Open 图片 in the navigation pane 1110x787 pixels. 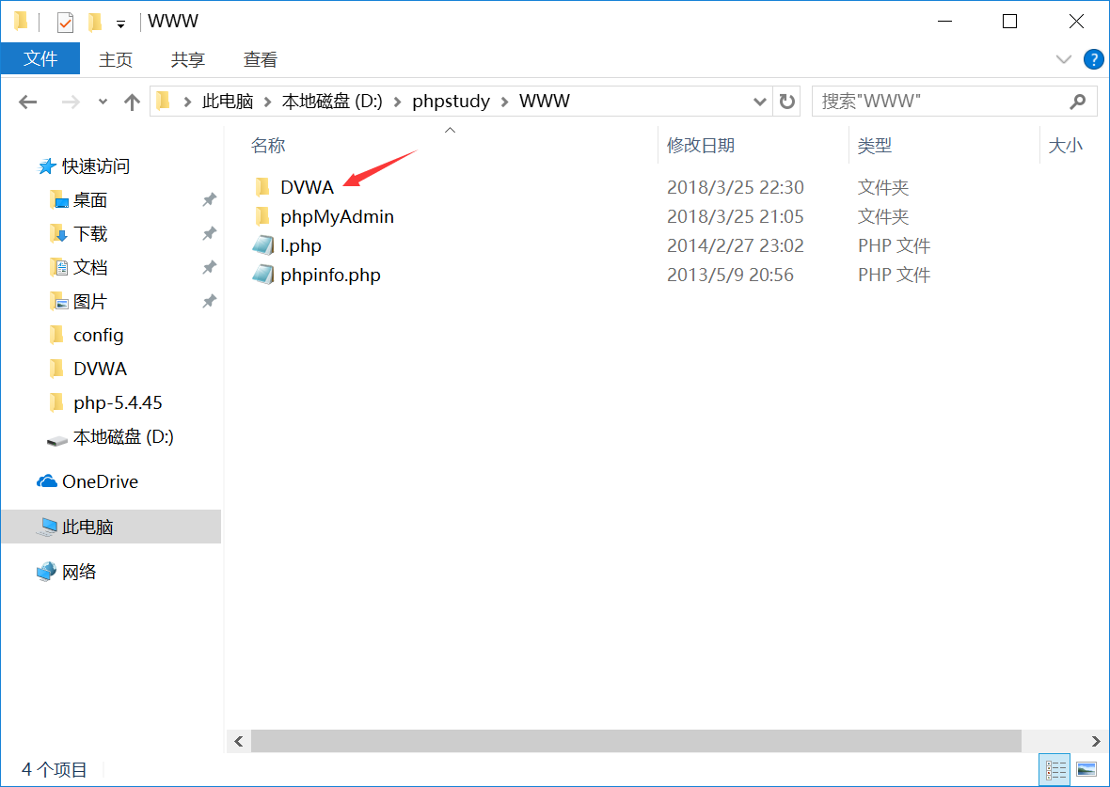pos(90,302)
